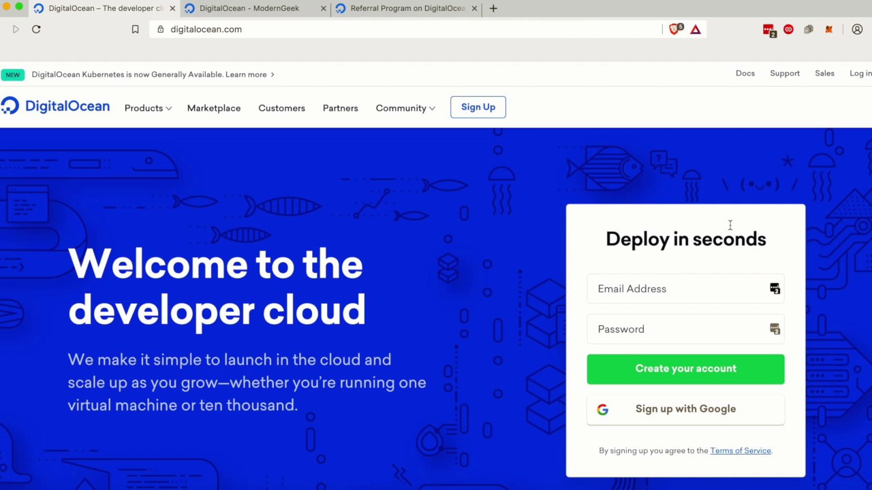Click the orange extension icon in toolbar
This screenshot has height=490, width=872.
click(829, 29)
